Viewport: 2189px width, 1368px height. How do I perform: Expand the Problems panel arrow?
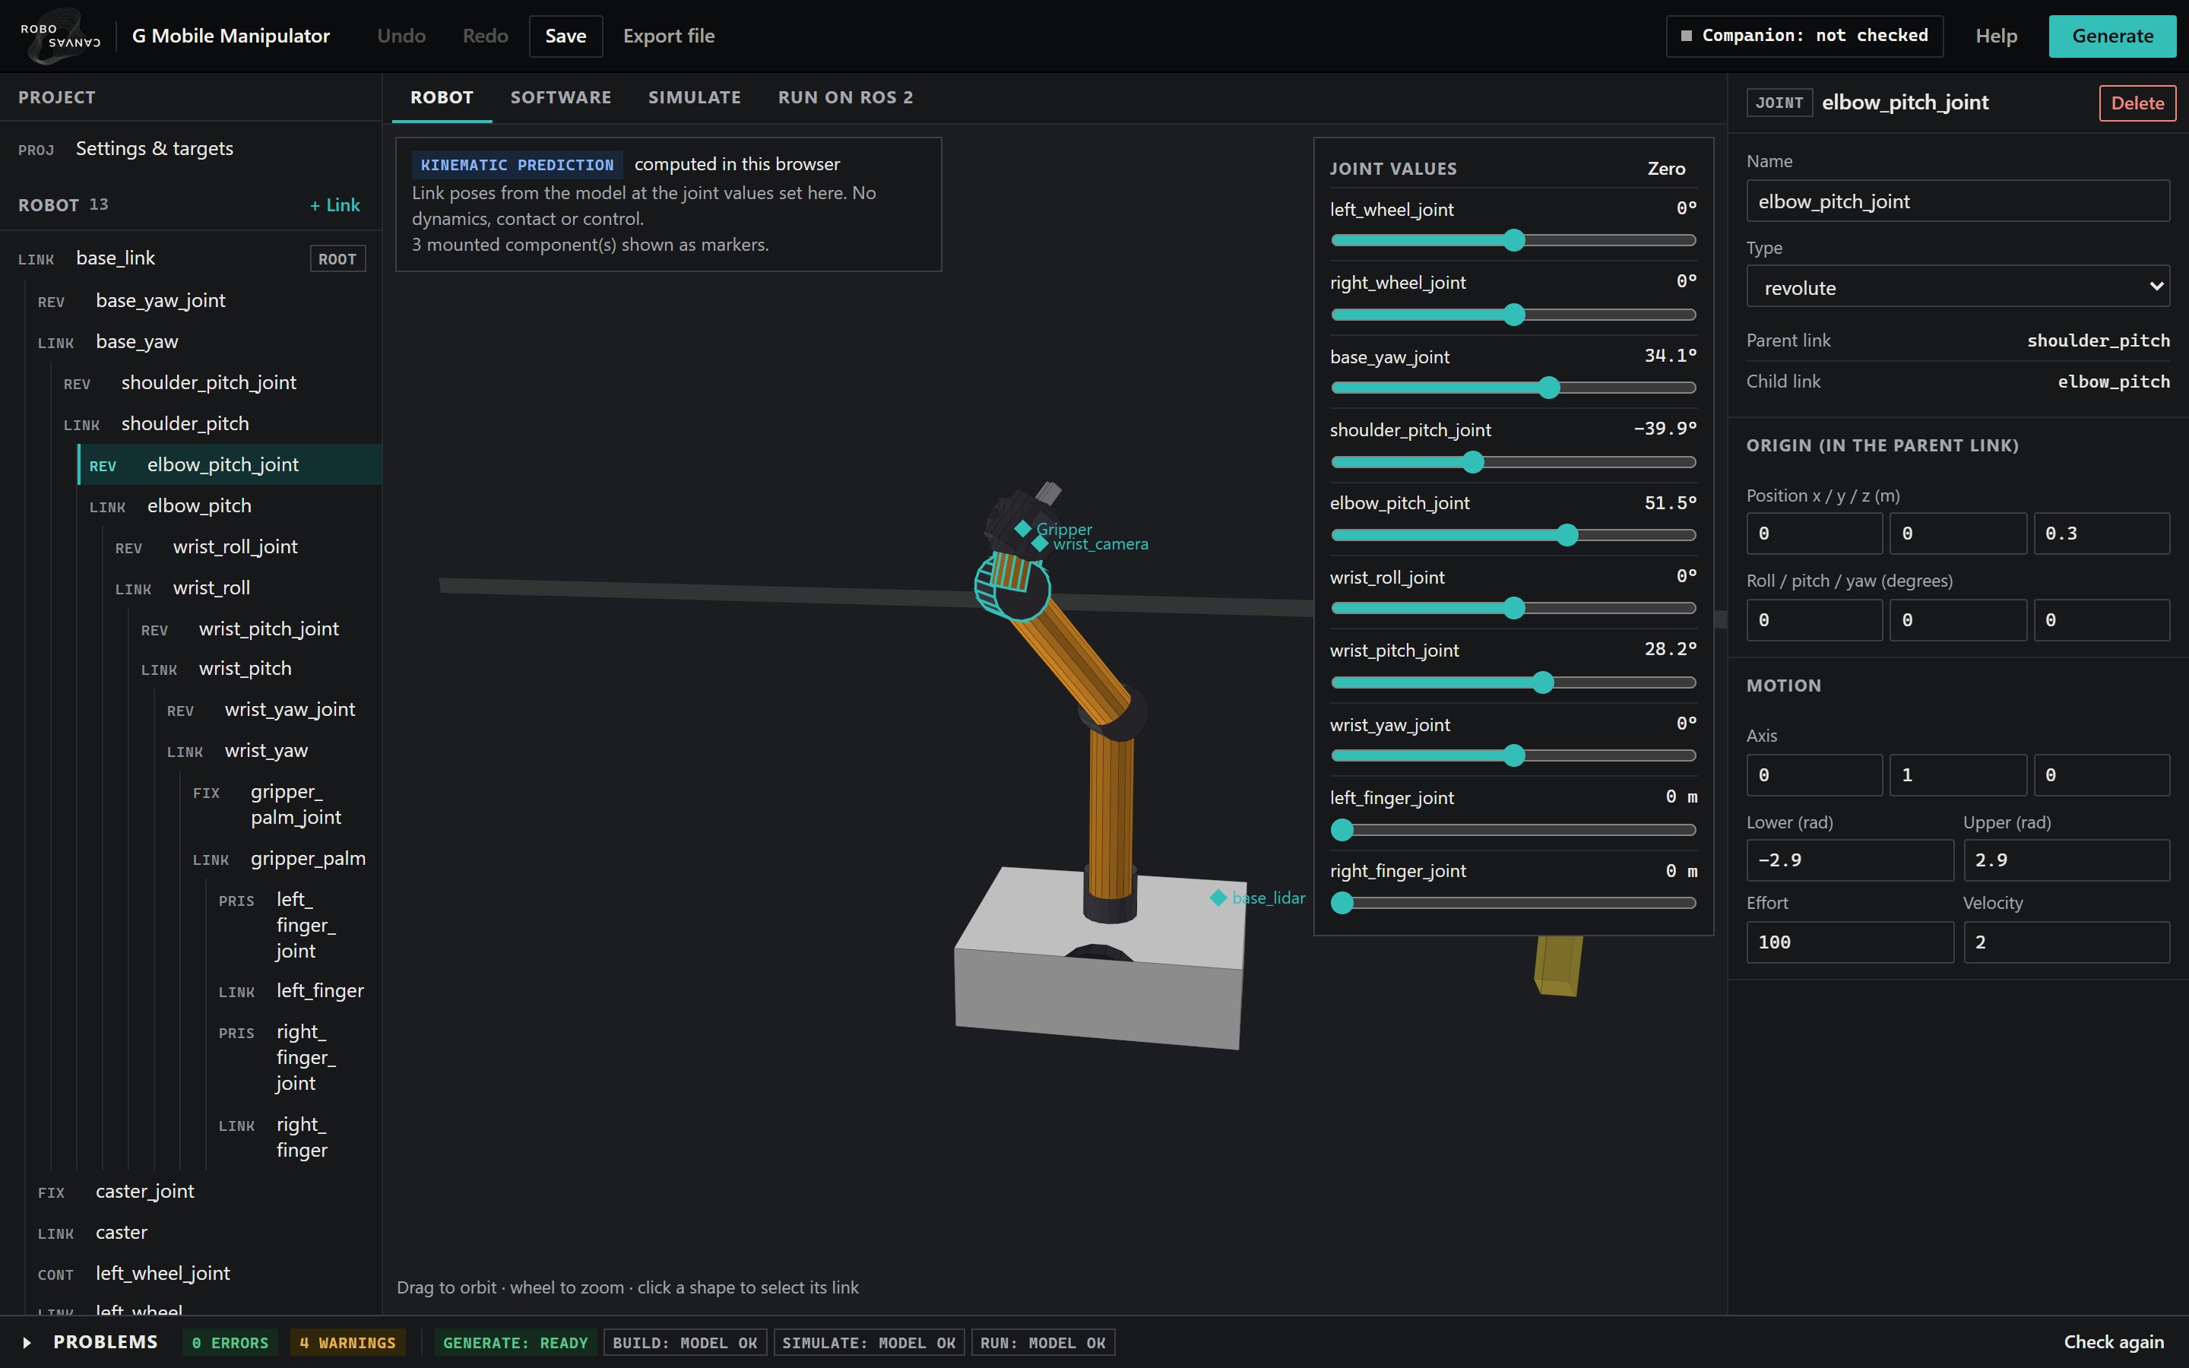[27, 1343]
